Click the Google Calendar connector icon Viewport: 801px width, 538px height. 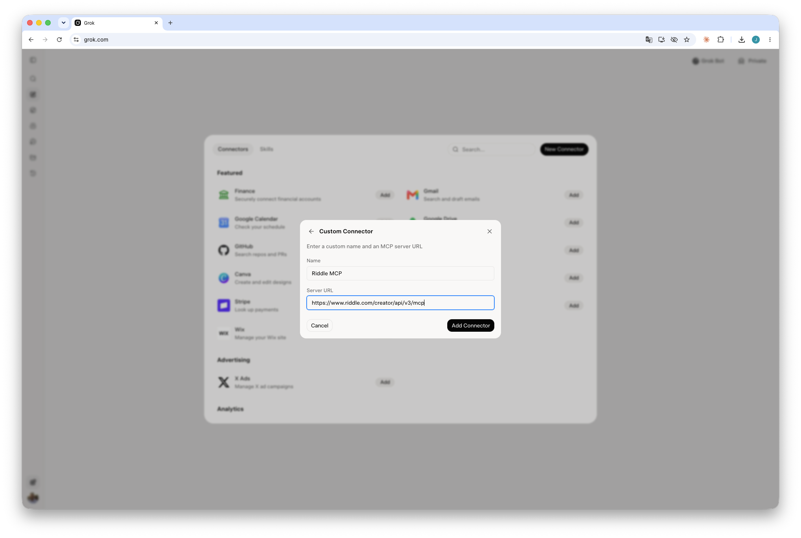coord(224,223)
